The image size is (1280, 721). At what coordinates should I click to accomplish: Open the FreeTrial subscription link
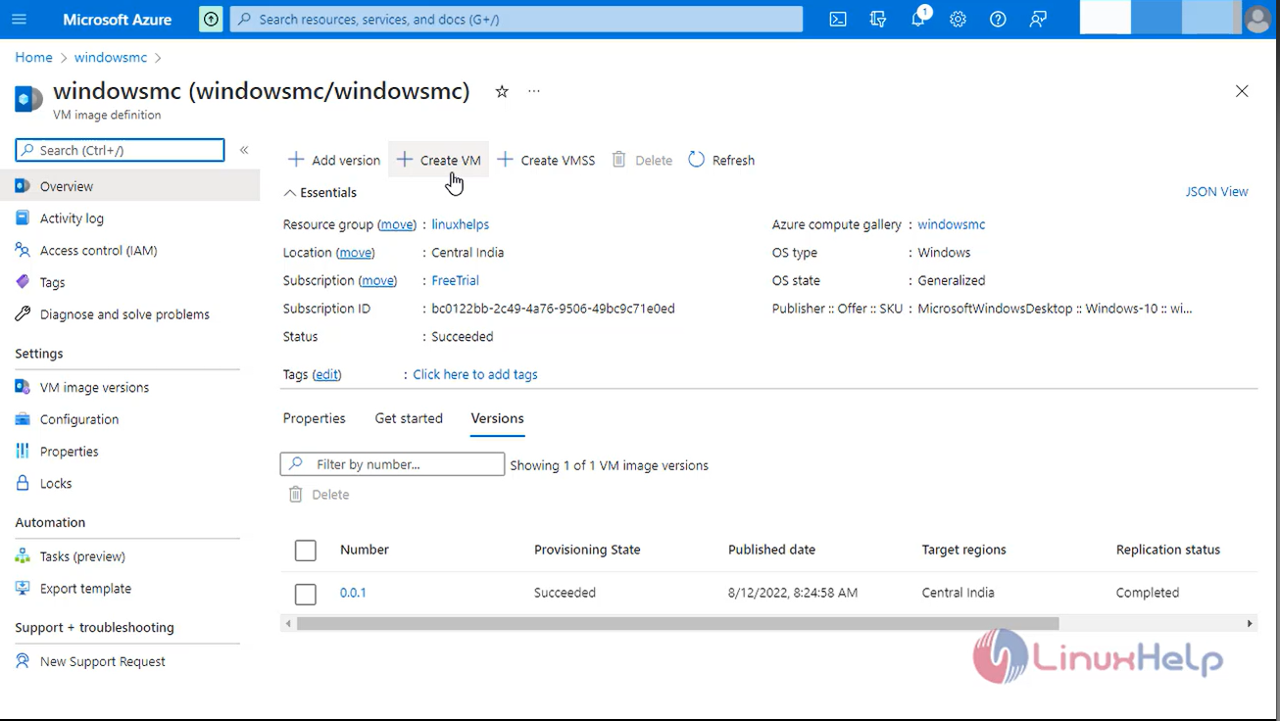tap(455, 280)
